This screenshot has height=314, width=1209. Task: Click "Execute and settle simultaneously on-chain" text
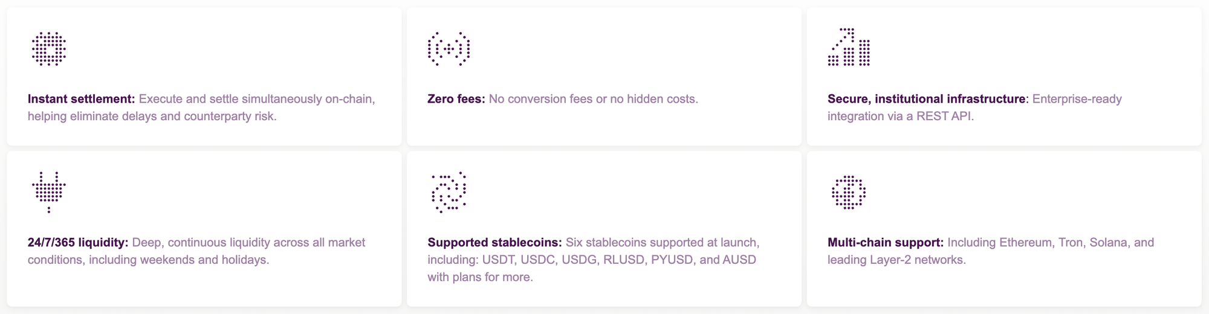[257, 99]
